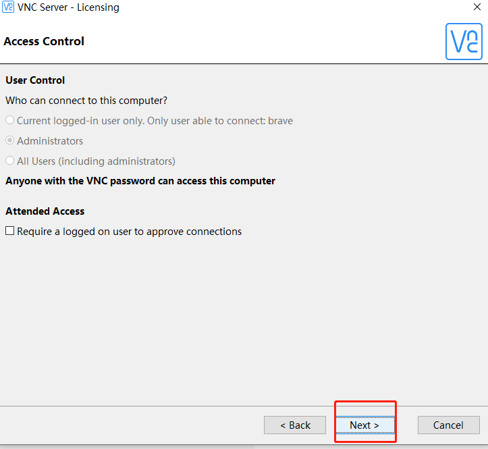Click 'Who can connect to this computer?' text
The width and height of the screenshot is (488, 449).
coord(86,101)
